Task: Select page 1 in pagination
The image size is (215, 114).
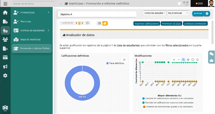Action: click(x=79, y=23)
